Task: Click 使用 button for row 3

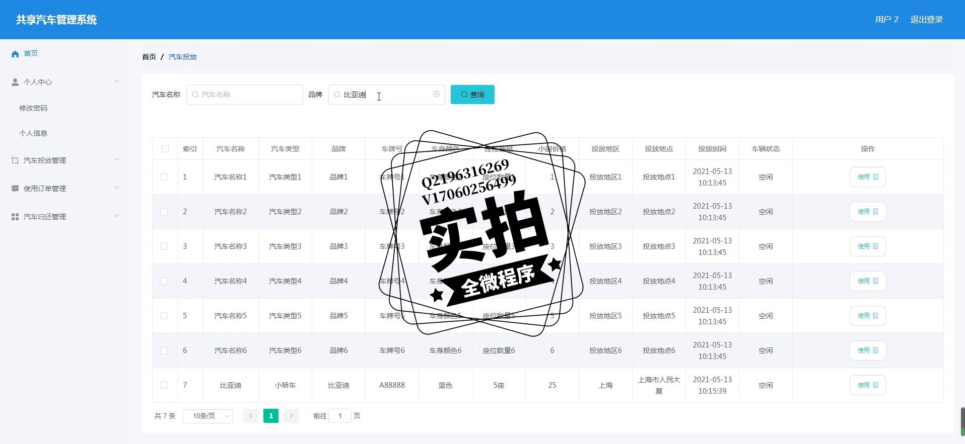Action: click(868, 246)
